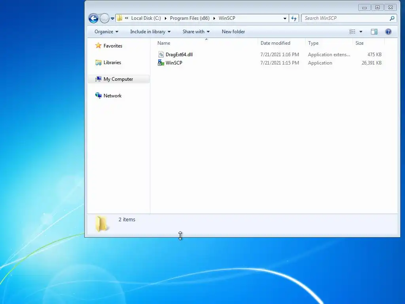This screenshot has width=405, height=304.
Task: Navigate to Program Files (x86) breadcrumb
Action: tap(189, 18)
